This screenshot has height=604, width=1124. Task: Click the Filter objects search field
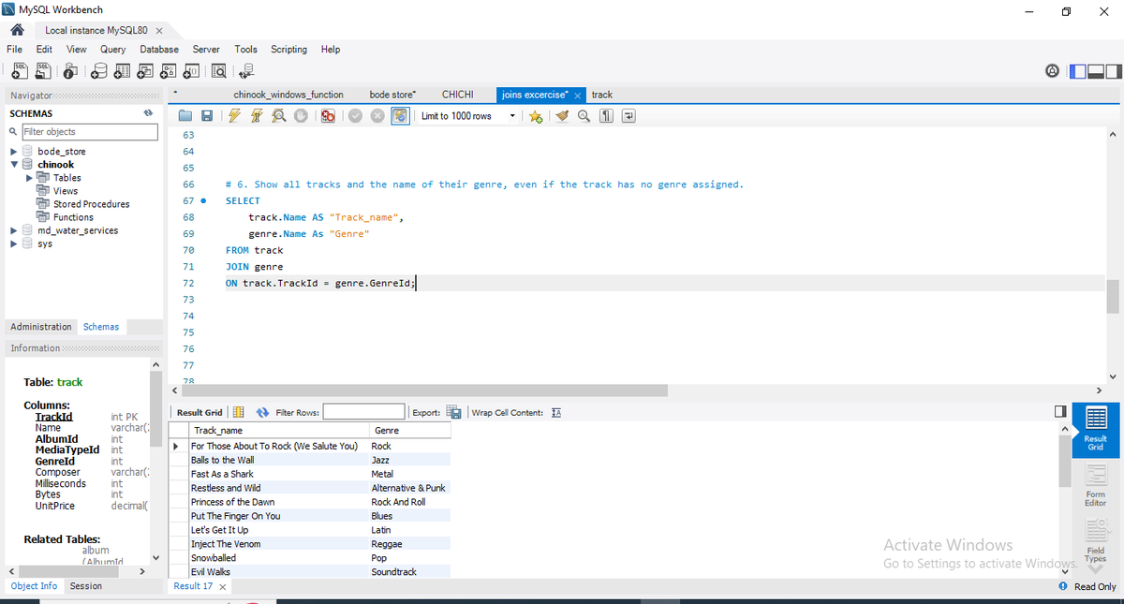point(89,132)
